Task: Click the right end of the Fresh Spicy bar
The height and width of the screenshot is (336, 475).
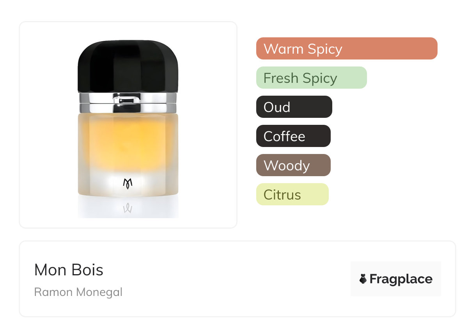Action: tap(360, 78)
